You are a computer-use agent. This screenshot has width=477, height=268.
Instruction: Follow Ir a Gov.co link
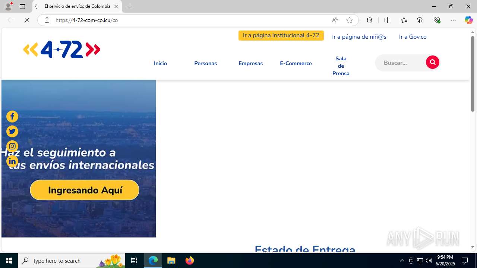click(413, 37)
